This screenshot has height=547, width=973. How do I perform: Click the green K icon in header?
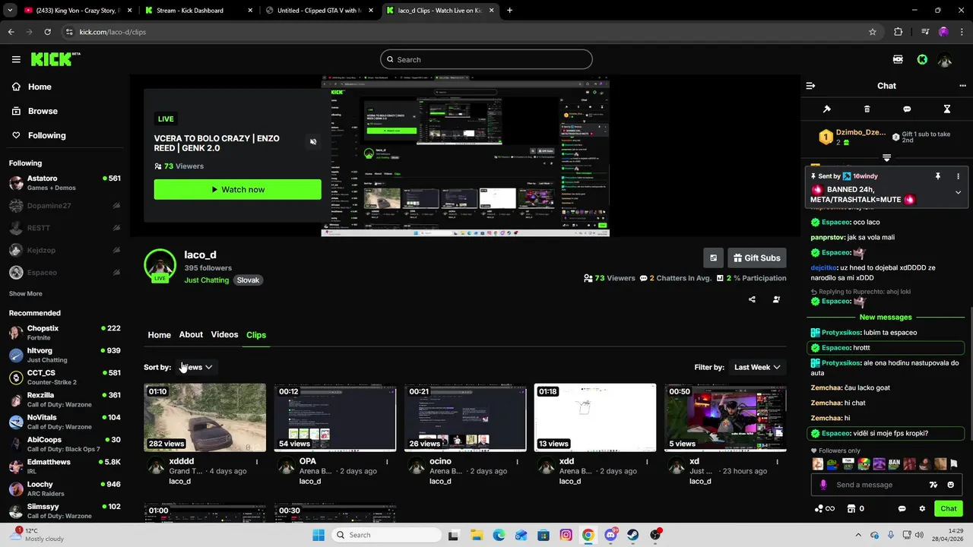click(x=922, y=59)
